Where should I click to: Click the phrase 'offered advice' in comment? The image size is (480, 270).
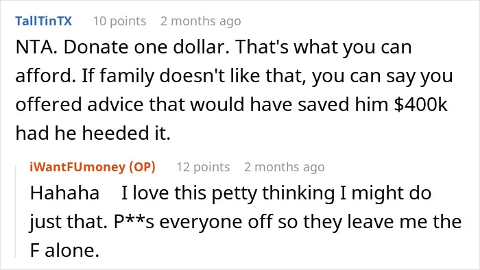pyautogui.click(x=80, y=104)
